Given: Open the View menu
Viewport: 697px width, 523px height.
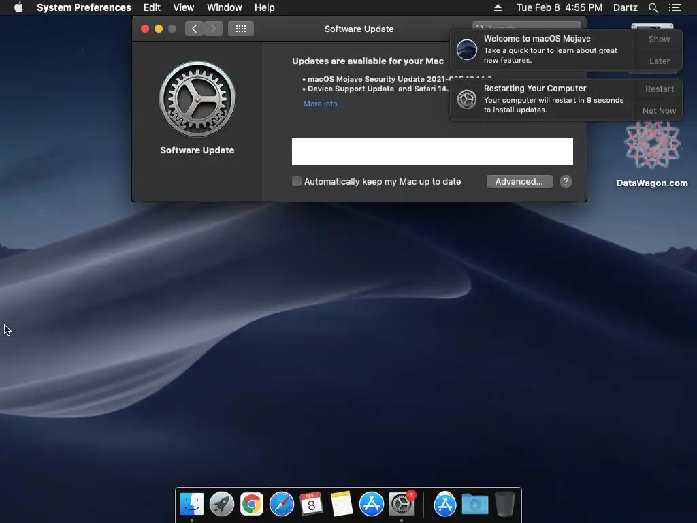Looking at the screenshot, I should click(184, 7).
